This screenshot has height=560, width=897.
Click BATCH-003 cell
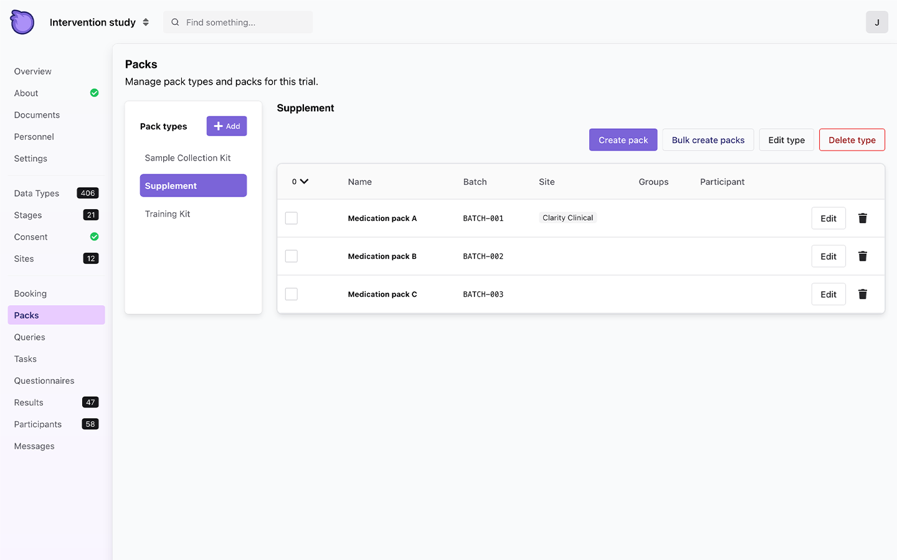point(483,294)
